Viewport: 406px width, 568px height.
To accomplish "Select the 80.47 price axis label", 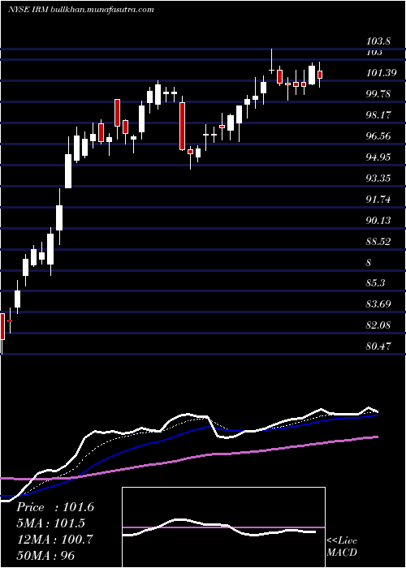I will (378, 346).
